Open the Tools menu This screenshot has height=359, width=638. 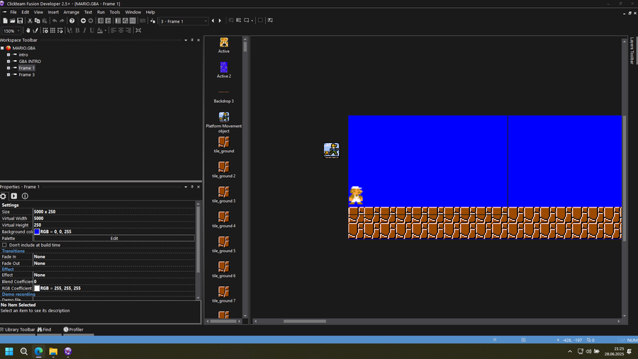tap(115, 12)
